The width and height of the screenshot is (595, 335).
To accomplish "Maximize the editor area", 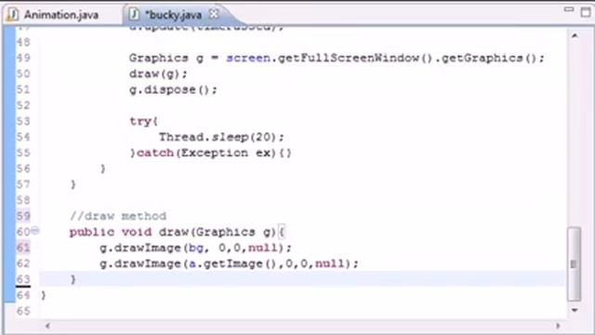I will pos(586,11).
